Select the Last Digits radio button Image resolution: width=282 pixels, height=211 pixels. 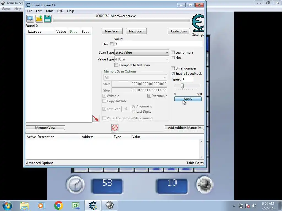point(134,112)
